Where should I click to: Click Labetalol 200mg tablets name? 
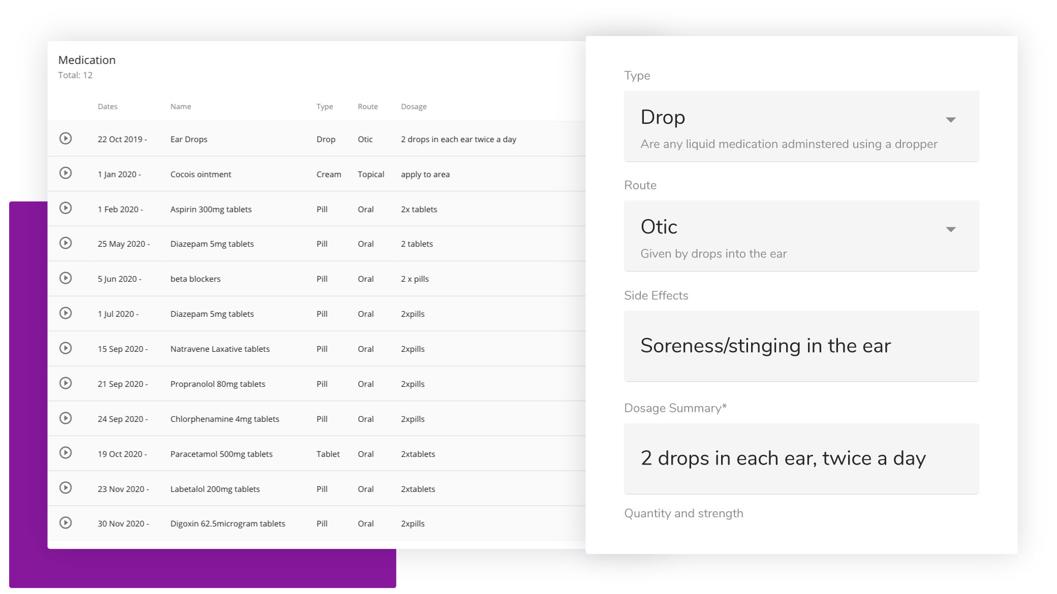tap(215, 489)
